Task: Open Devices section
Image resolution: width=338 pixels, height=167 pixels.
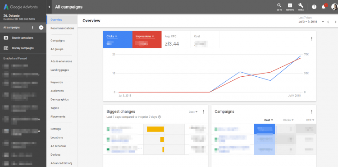Action: tap(55, 155)
